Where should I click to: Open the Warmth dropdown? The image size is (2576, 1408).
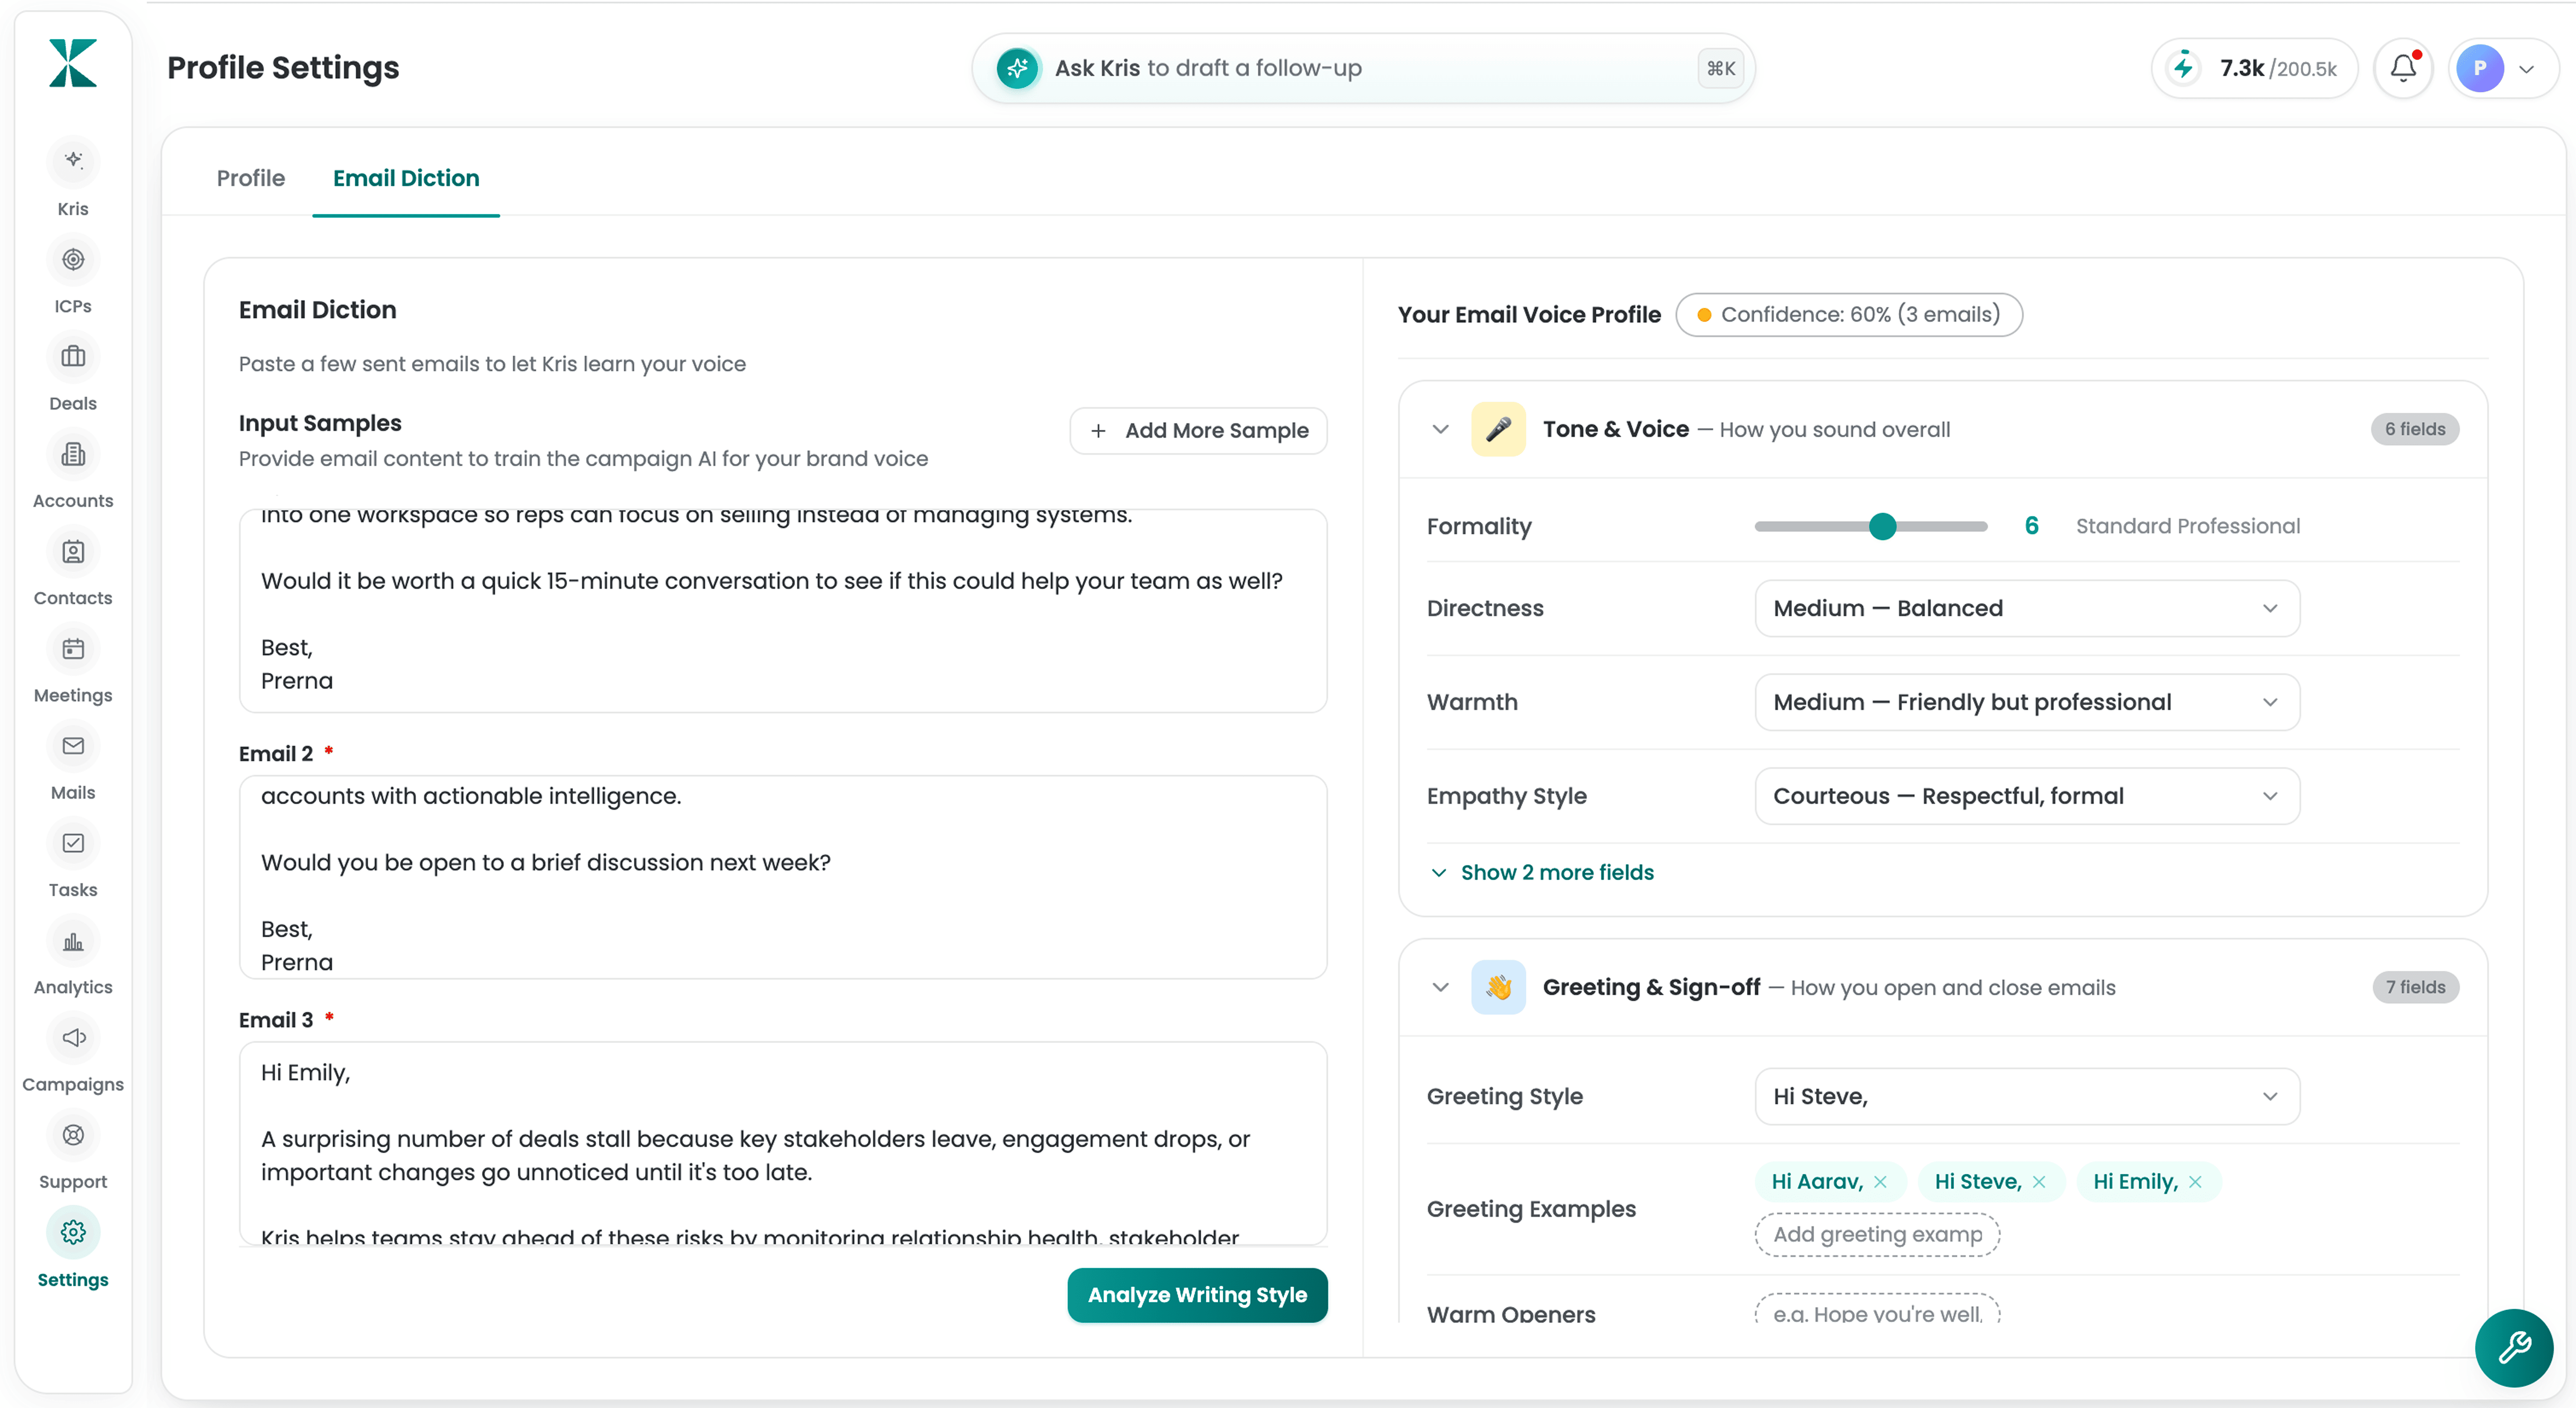tap(2027, 702)
